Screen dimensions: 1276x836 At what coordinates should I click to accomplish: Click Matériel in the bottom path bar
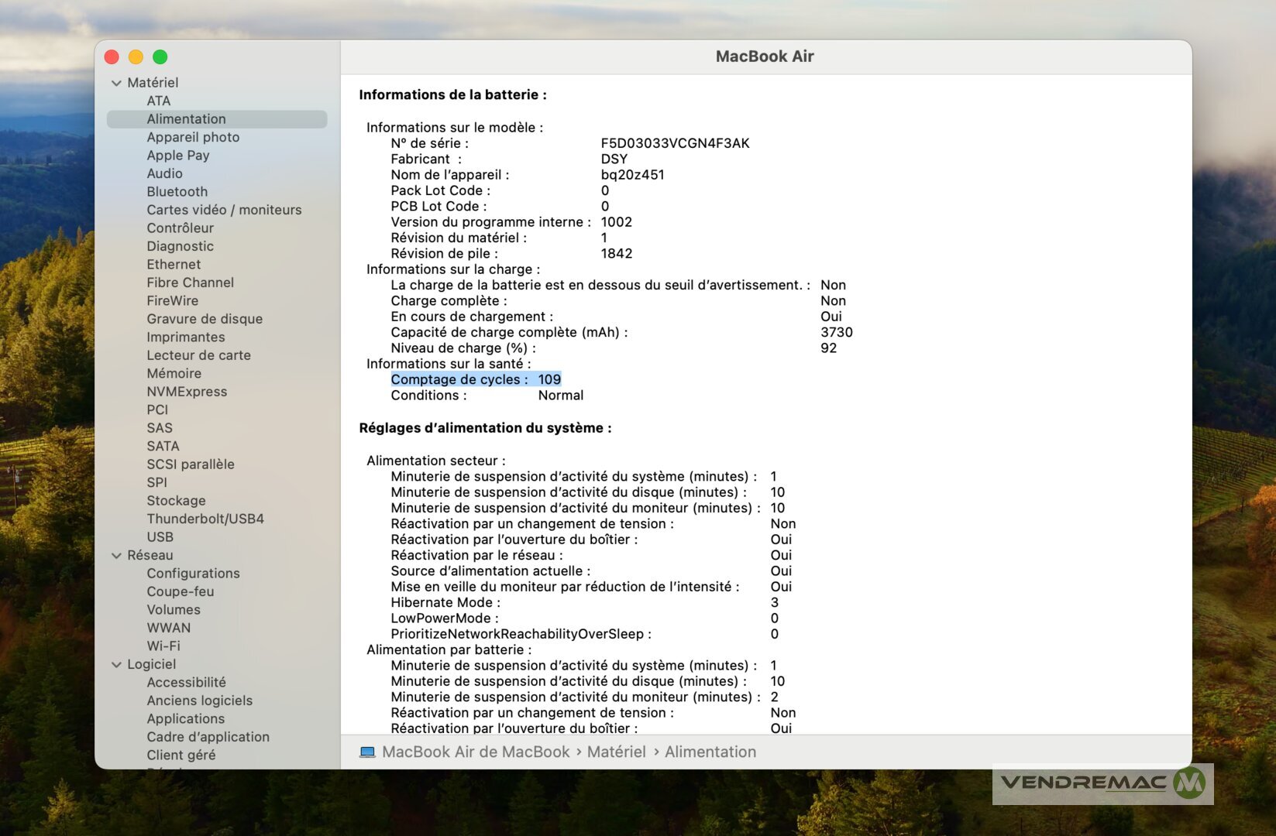tap(616, 752)
